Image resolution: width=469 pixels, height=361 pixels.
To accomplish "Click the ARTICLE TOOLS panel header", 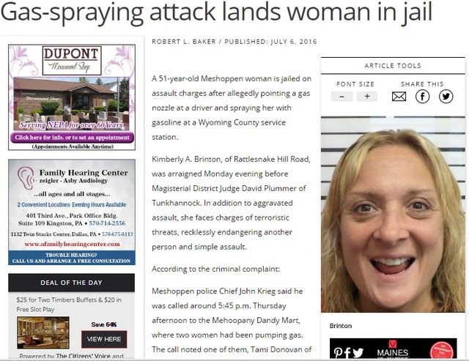I will 393,66.
